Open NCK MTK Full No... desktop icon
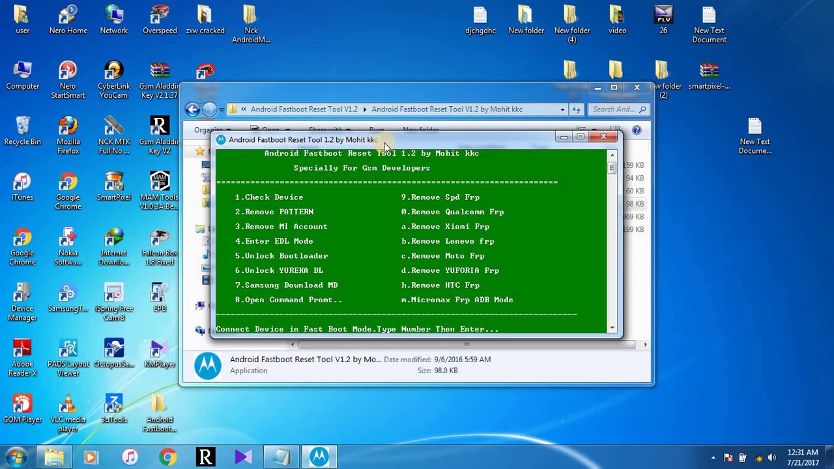This screenshot has height=469, width=834. pyautogui.click(x=113, y=136)
